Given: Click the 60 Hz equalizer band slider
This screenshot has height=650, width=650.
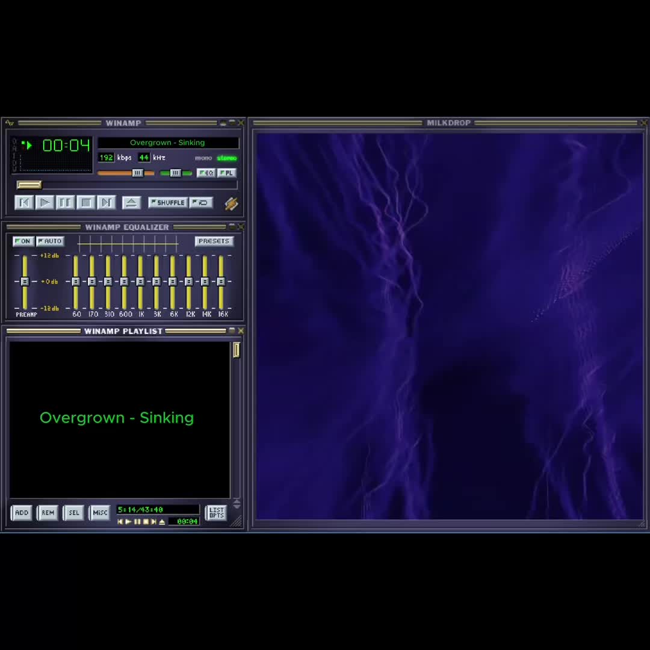Looking at the screenshot, I should pos(76,282).
